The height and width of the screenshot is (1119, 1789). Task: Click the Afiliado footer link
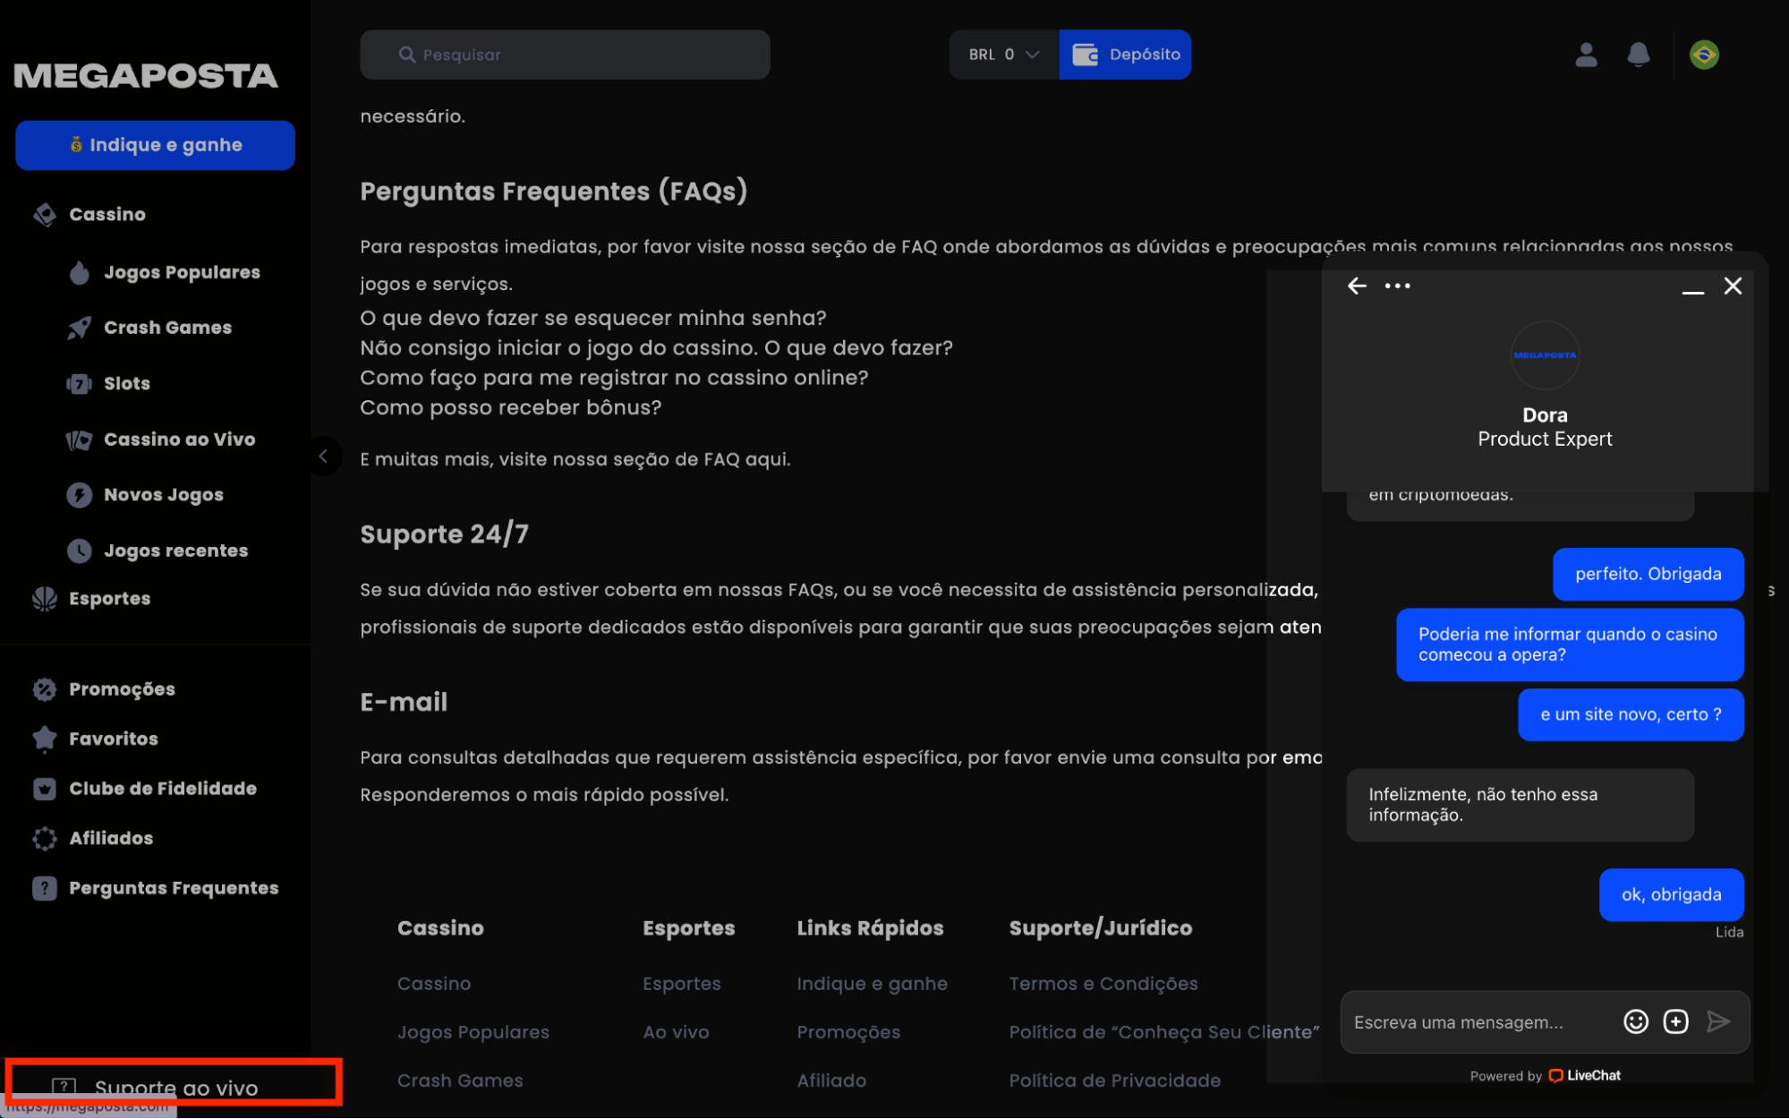pyautogui.click(x=831, y=1081)
